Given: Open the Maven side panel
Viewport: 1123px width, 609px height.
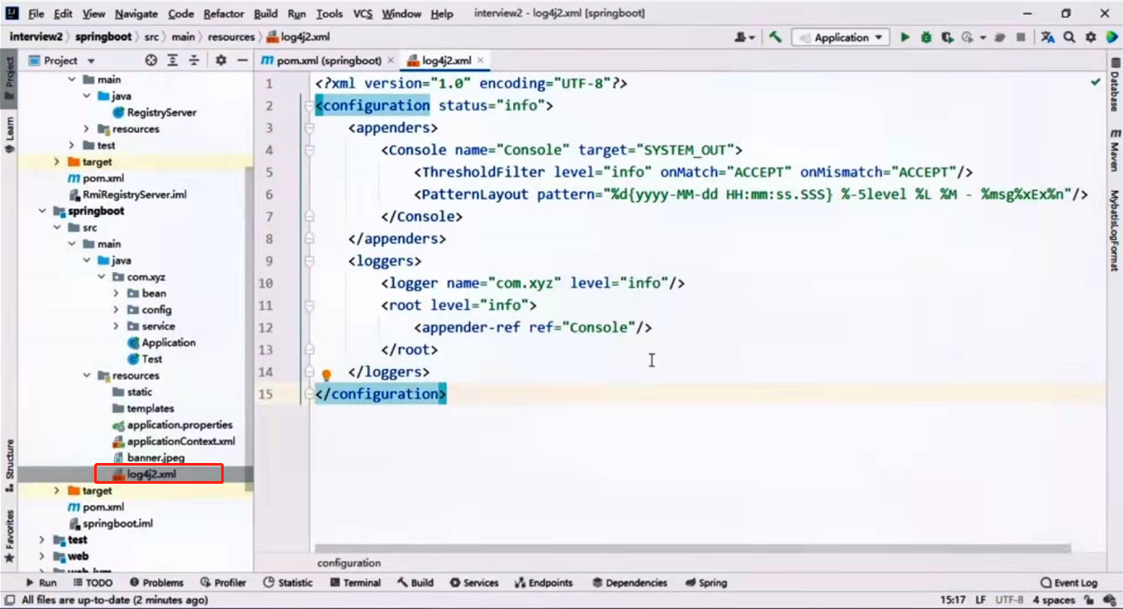Looking at the screenshot, I should point(1114,149).
